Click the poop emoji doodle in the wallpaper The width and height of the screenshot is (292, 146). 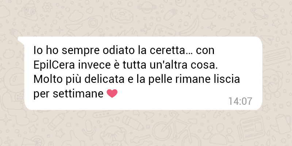pos(28,10)
